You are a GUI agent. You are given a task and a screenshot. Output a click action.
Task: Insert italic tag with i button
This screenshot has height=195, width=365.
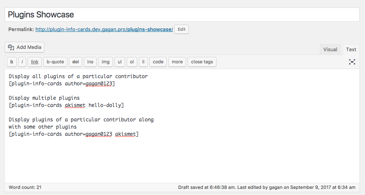click(22, 62)
